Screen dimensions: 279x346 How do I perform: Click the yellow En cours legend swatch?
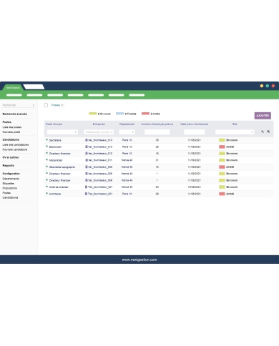(93, 114)
